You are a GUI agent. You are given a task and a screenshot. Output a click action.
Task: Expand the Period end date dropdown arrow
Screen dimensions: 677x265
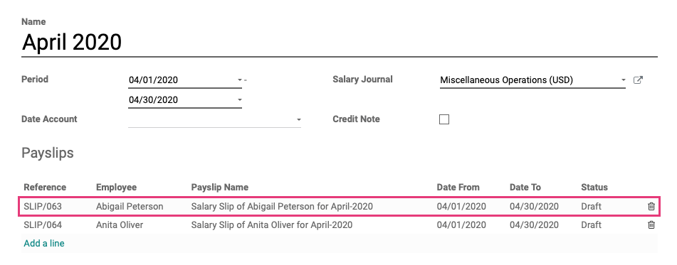(240, 100)
